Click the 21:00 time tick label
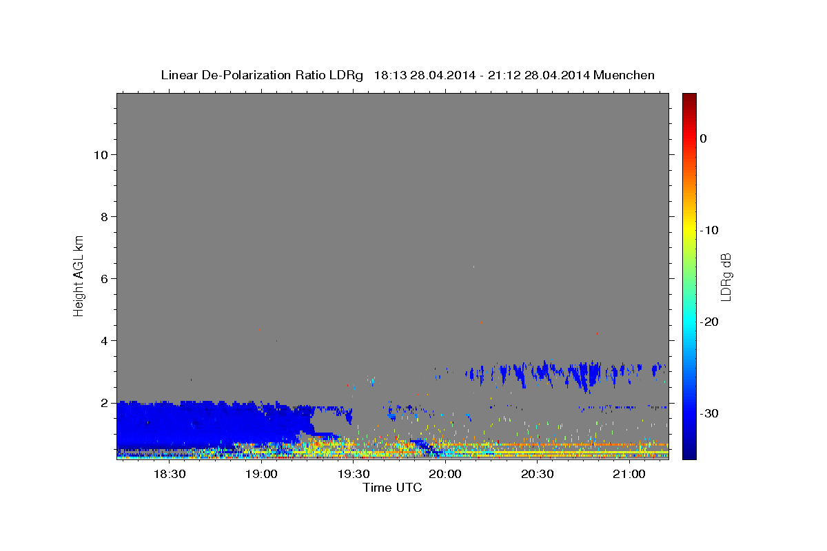827x551 pixels. click(629, 475)
